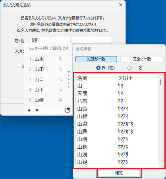The height and width of the screenshot is (179, 166).
Task: Show previous IME candidates with up arrow
Action: [x=29, y=110]
